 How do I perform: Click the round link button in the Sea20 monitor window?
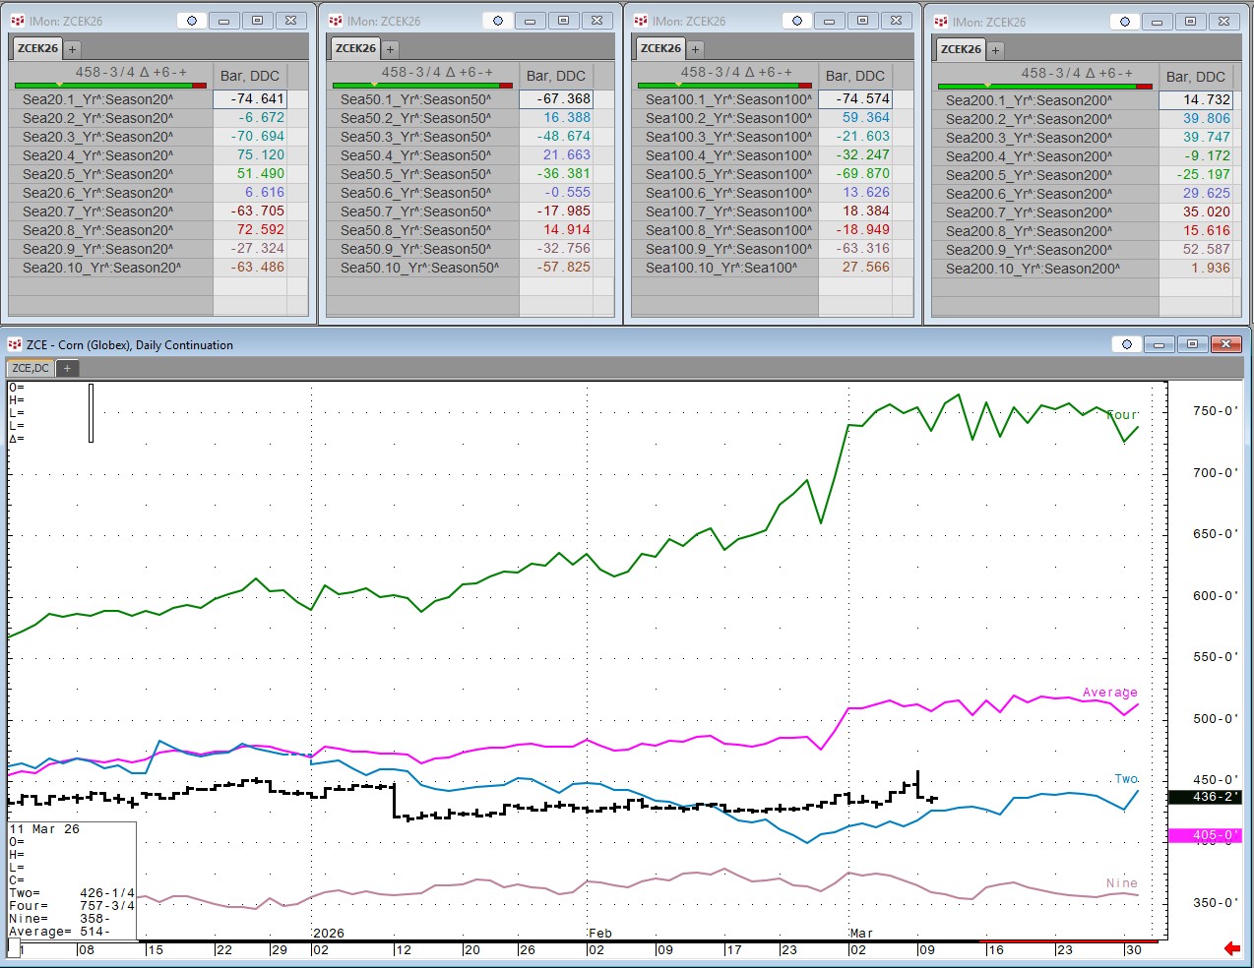[192, 21]
